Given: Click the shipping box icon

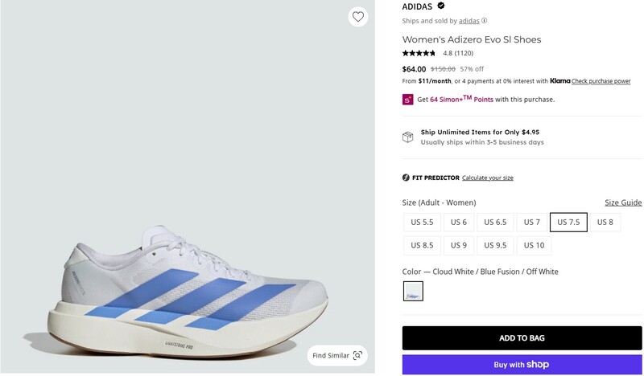Looking at the screenshot, I should 408,137.
